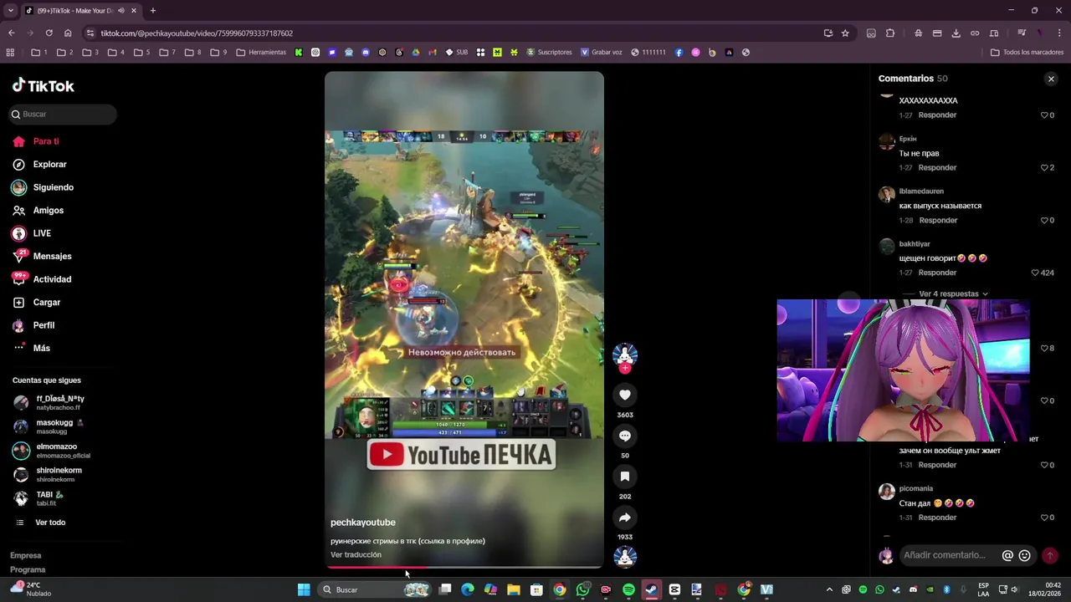The height and width of the screenshot is (602, 1071).
Task: Like bakhtiyar's comment with 424 likes
Action: point(1035,273)
